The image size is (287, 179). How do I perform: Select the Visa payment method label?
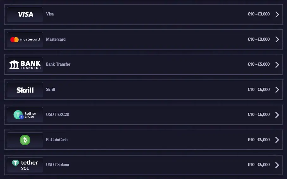(x=50, y=14)
